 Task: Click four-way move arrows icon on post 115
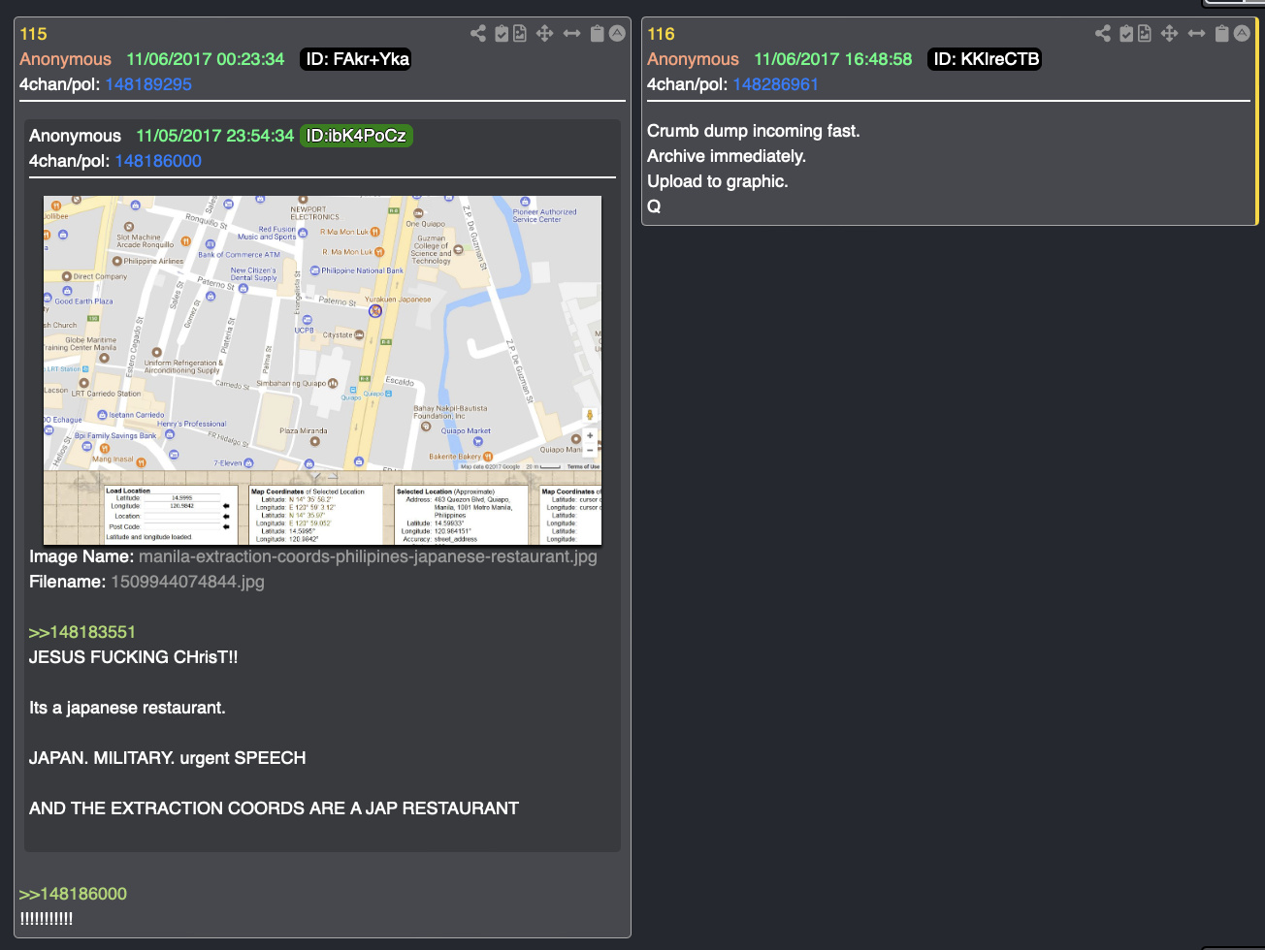[545, 34]
